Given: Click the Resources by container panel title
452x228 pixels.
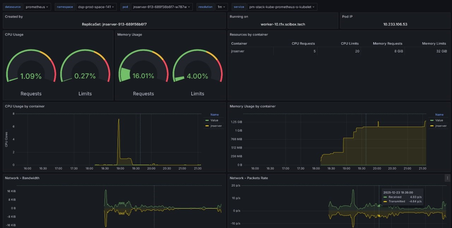Looking at the screenshot, I should [x=249, y=34].
